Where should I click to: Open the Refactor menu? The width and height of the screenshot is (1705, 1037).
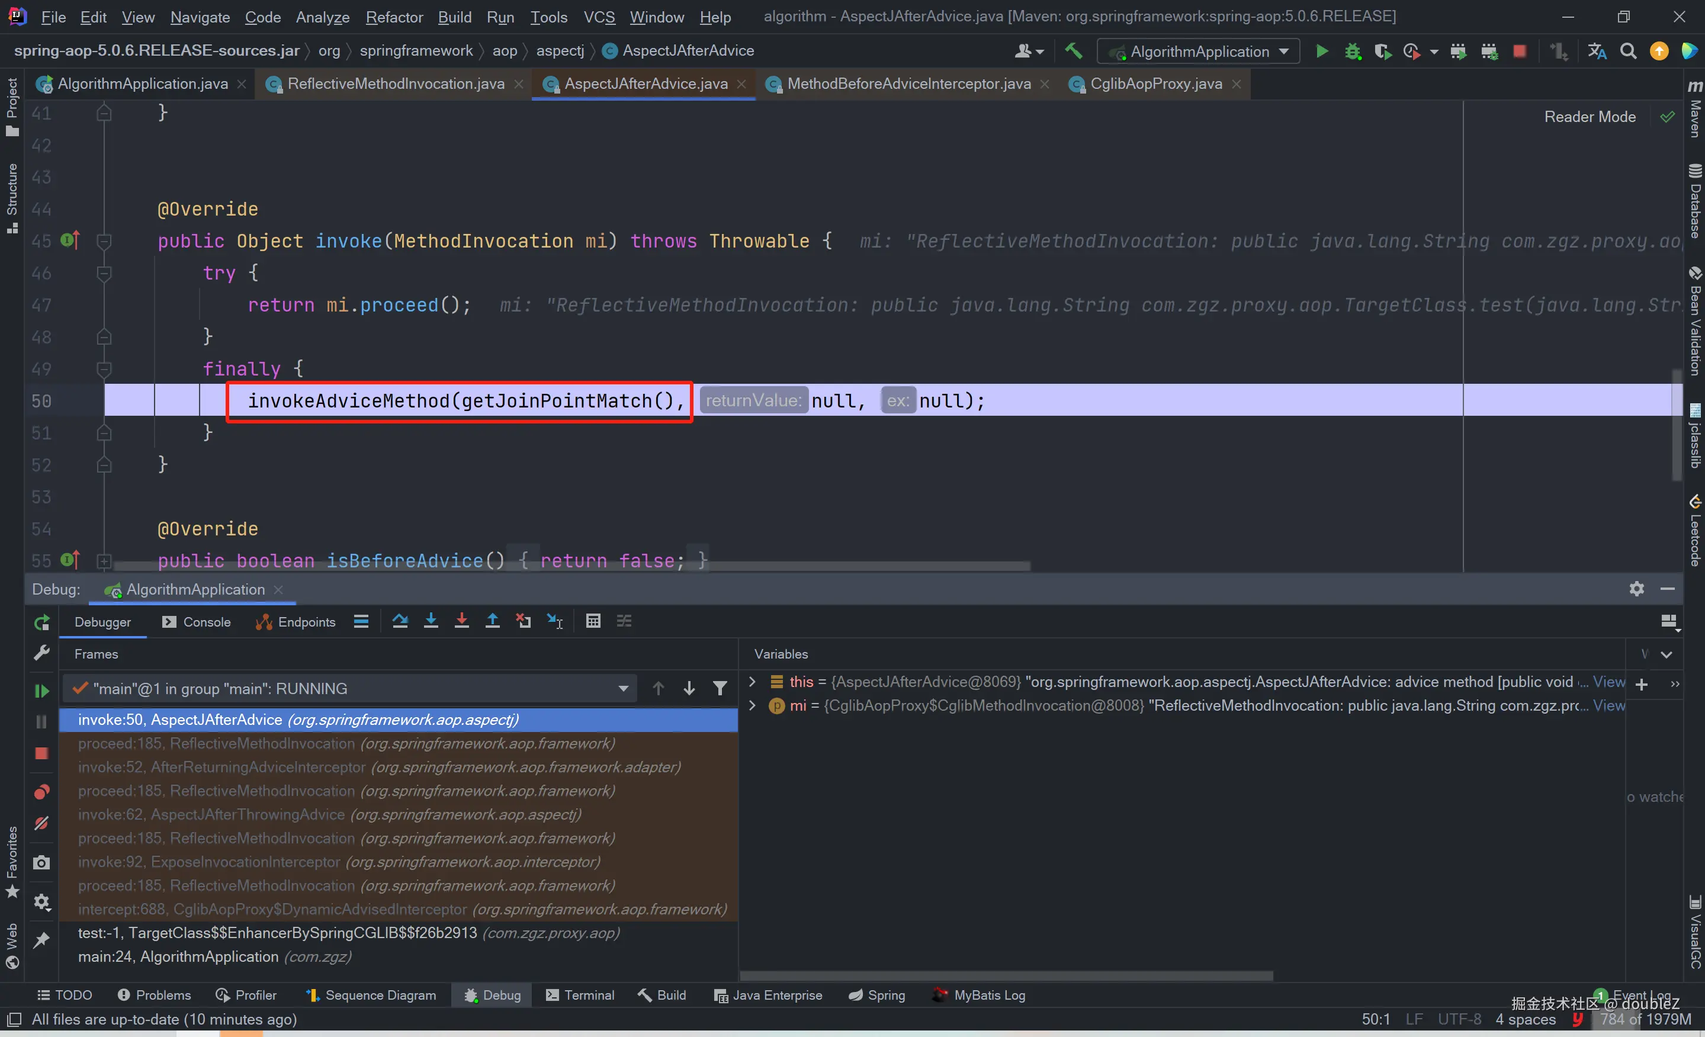point(393,17)
